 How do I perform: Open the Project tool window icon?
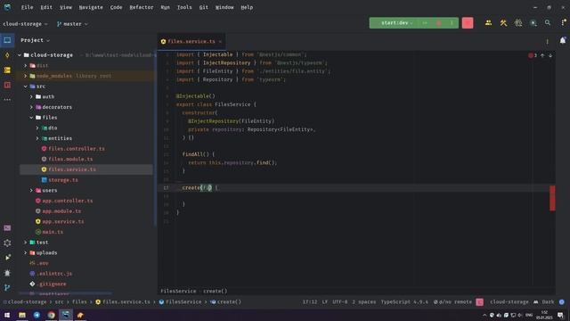[7, 40]
